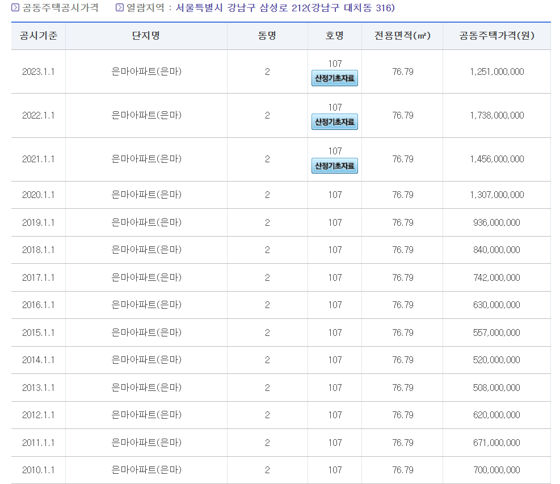The image size is (560, 484).
Task: Click the 공동주택가격(원) column header
Action: tap(496, 36)
